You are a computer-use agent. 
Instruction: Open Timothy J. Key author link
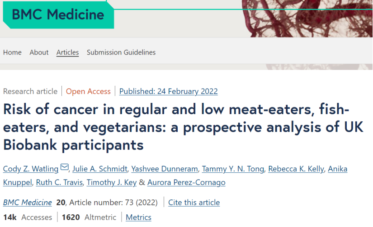point(112,182)
